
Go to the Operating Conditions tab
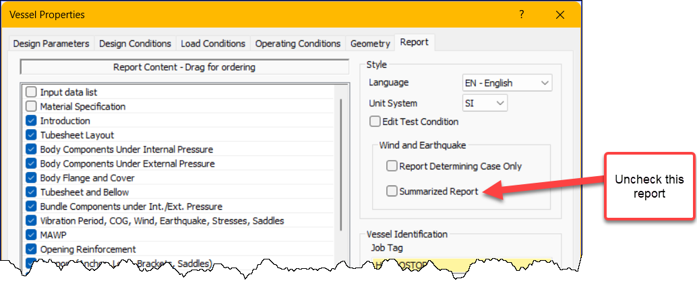pyautogui.click(x=298, y=44)
